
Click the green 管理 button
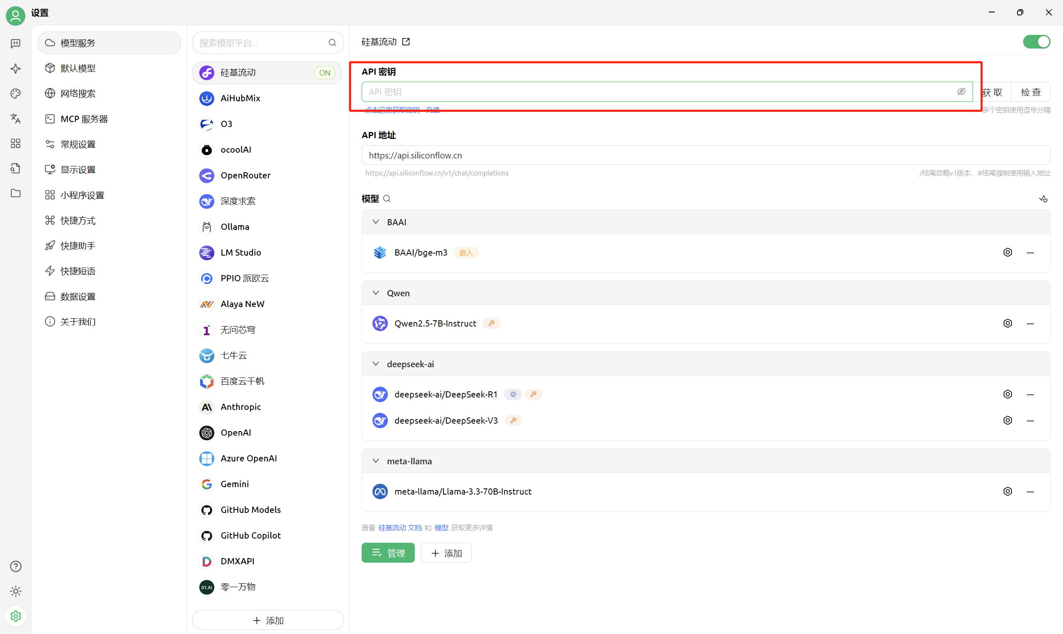(388, 553)
